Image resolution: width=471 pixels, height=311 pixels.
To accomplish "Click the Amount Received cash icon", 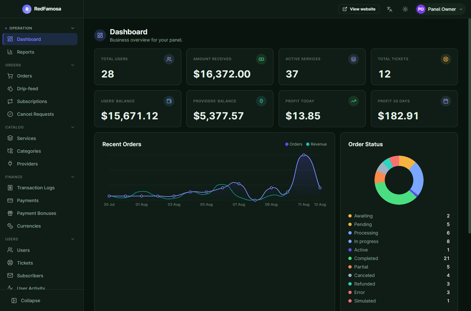I will click(x=261, y=59).
